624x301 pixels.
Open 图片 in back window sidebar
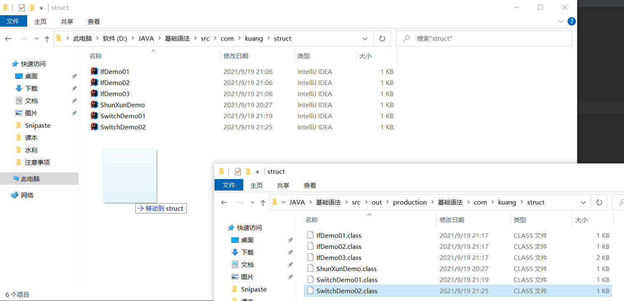(27, 113)
